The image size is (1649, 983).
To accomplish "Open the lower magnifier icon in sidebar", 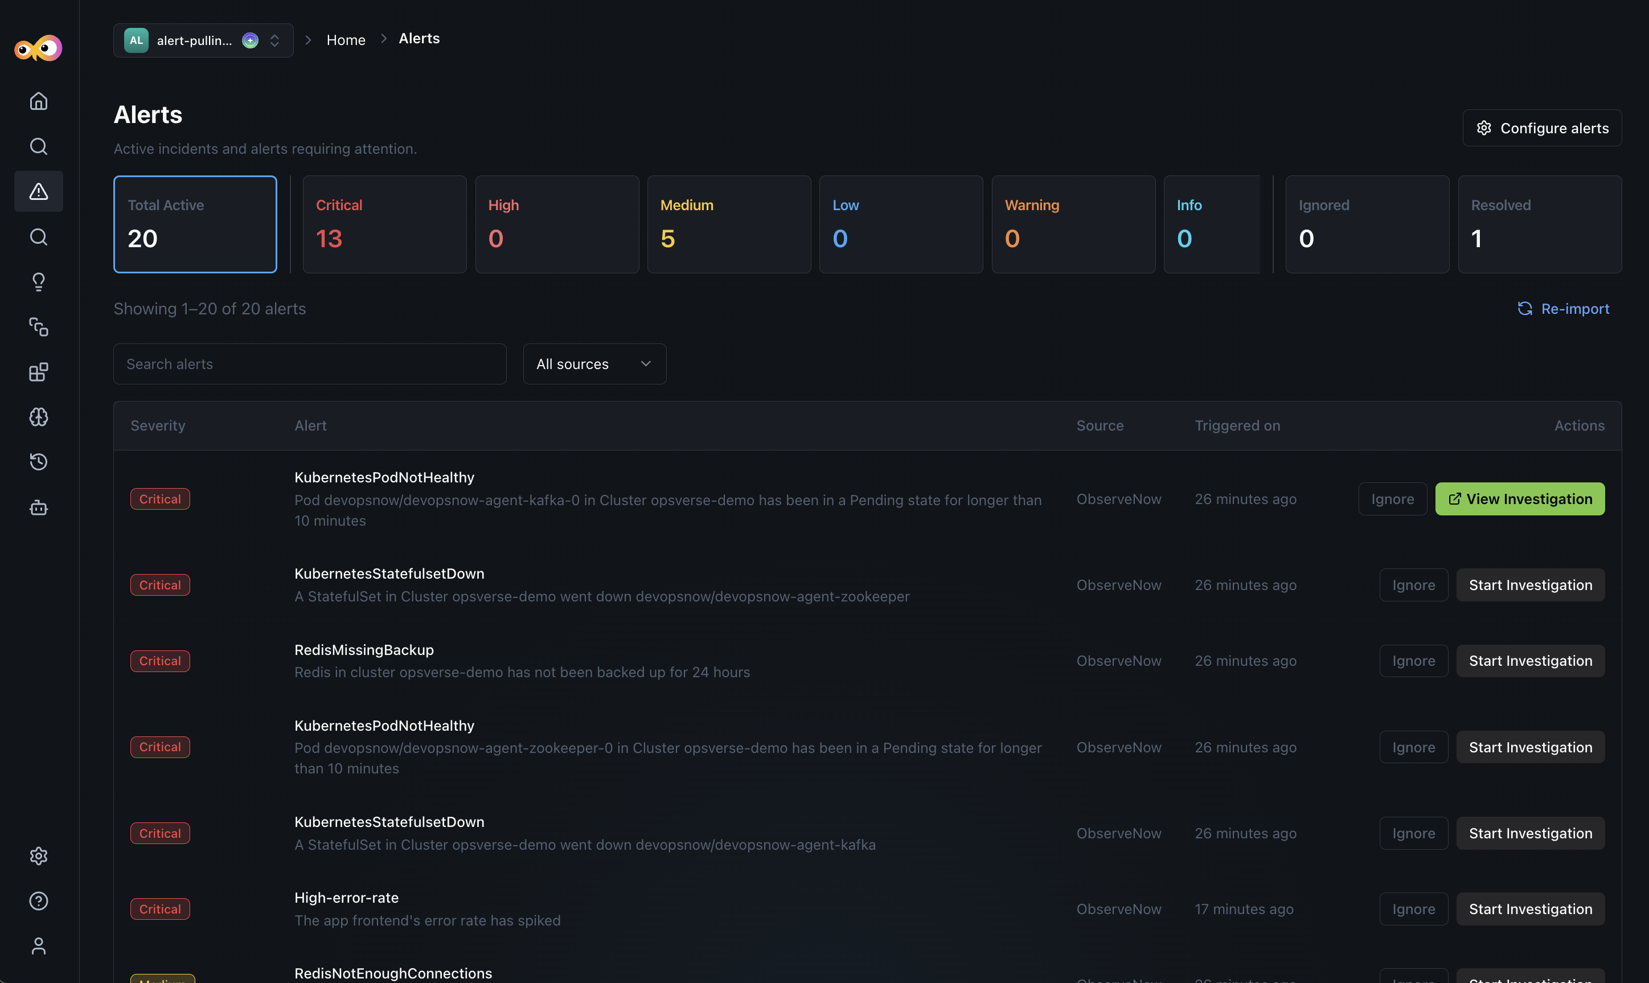I will (x=38, y=237).
